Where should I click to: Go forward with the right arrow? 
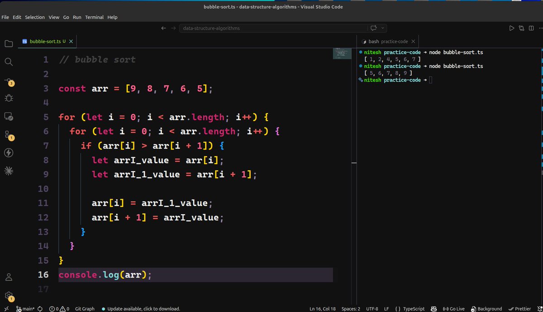[x=173, y=28]
